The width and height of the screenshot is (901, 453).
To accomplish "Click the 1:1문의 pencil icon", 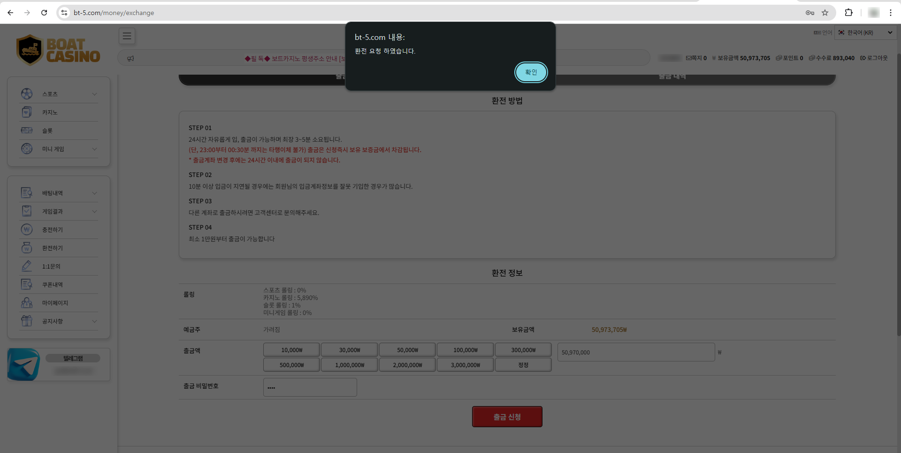I will [x=27, y=266].
